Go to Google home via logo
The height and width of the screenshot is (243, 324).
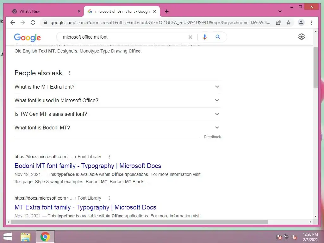coord(27,37)
